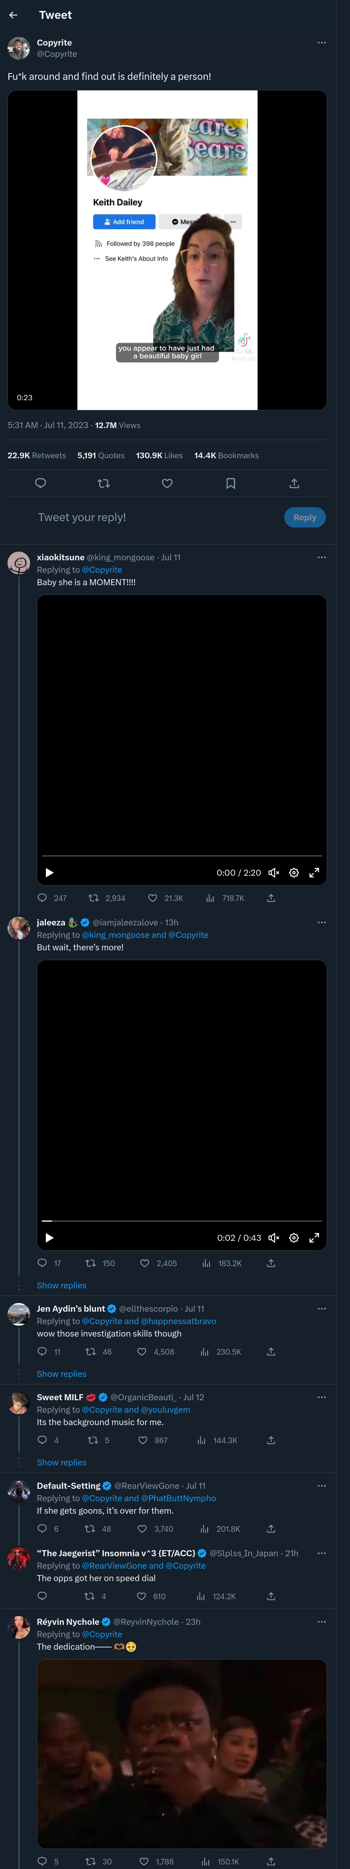Play the xiaokitsune 2:20 video
Image resolution: width=350 pixels, height=1869 pixels.
pos(49,873)
